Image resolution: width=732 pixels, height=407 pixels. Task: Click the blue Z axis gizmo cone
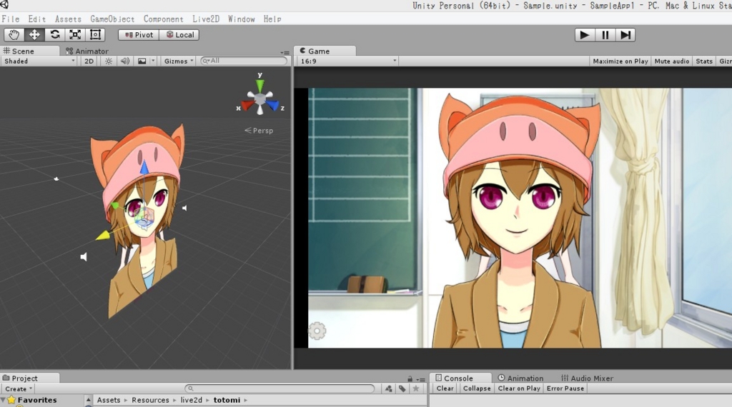(273, 106)
